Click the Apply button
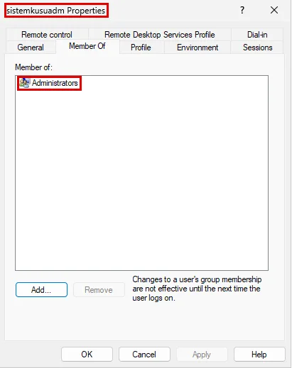This screenshot has height=368, width=292. [202, 355]
